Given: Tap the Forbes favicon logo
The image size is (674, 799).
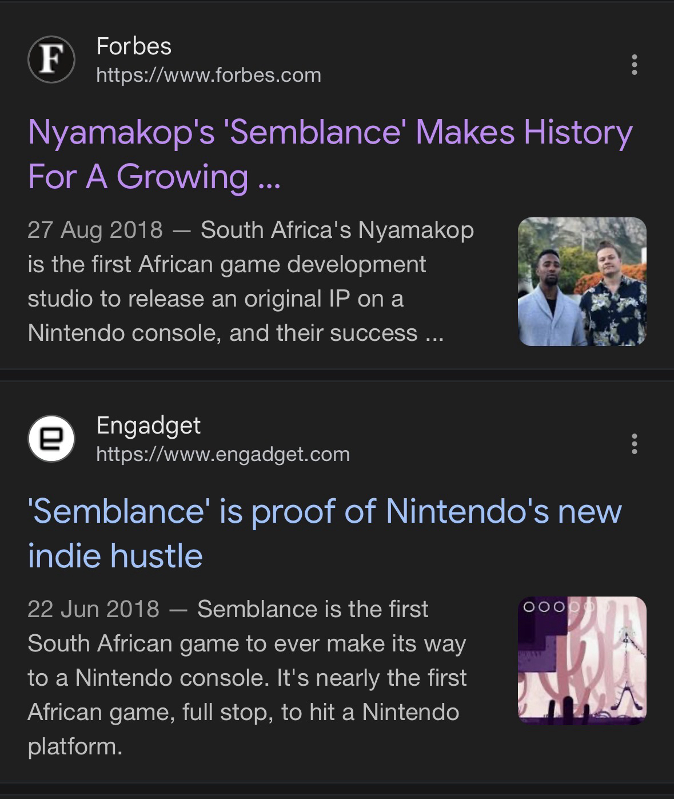Looking at the screenshot, I should tap(51, 60).
